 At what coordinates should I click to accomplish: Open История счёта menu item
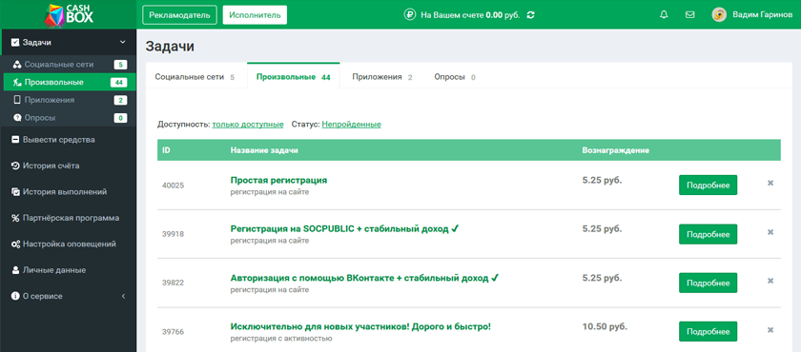(x=68, y=166)
